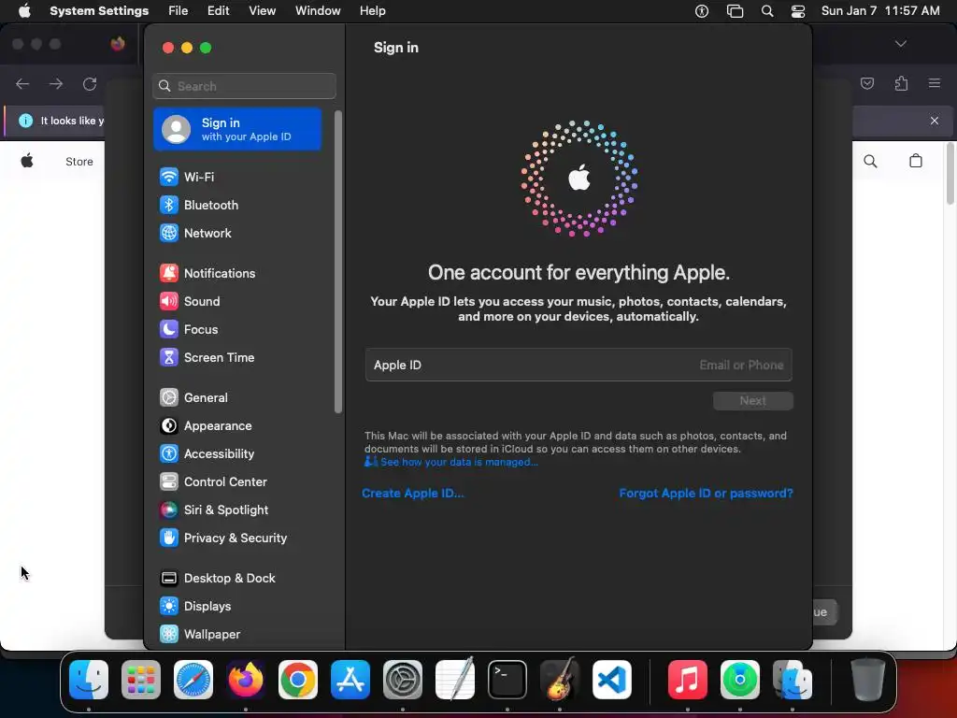The width and height of the screenshot is (957, 718).
Task: Open Terminal from the Dock
Action: pyautogui.click(x=507, y=680)
